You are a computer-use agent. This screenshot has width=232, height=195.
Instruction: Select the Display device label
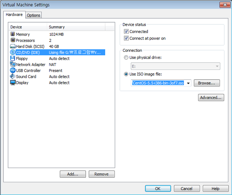coord(22,83)
